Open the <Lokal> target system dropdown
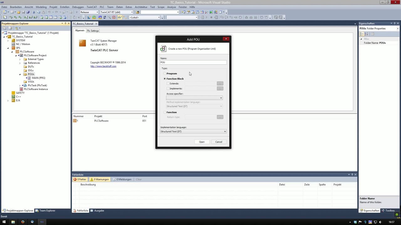The image size is (401, 225). (x=144, y=17)
